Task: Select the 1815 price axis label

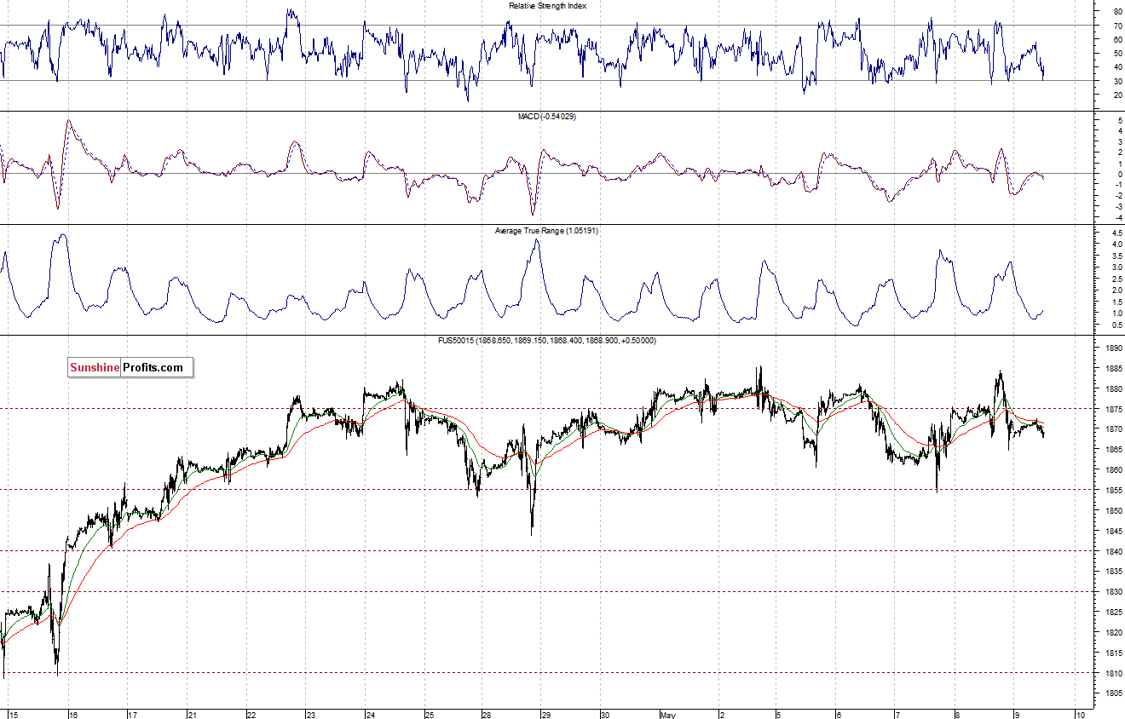Action: tap(1113, 653)
